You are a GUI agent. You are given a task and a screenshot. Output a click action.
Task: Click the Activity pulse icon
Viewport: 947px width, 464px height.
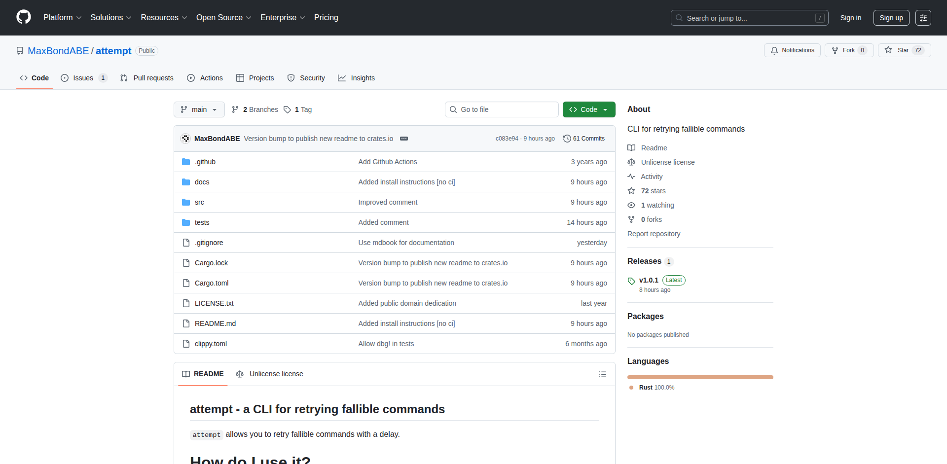click(x=631, y=177)
